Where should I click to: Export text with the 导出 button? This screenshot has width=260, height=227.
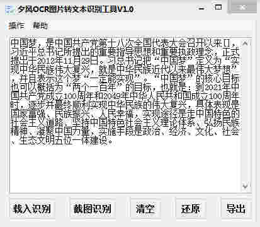tap(236, 209)
